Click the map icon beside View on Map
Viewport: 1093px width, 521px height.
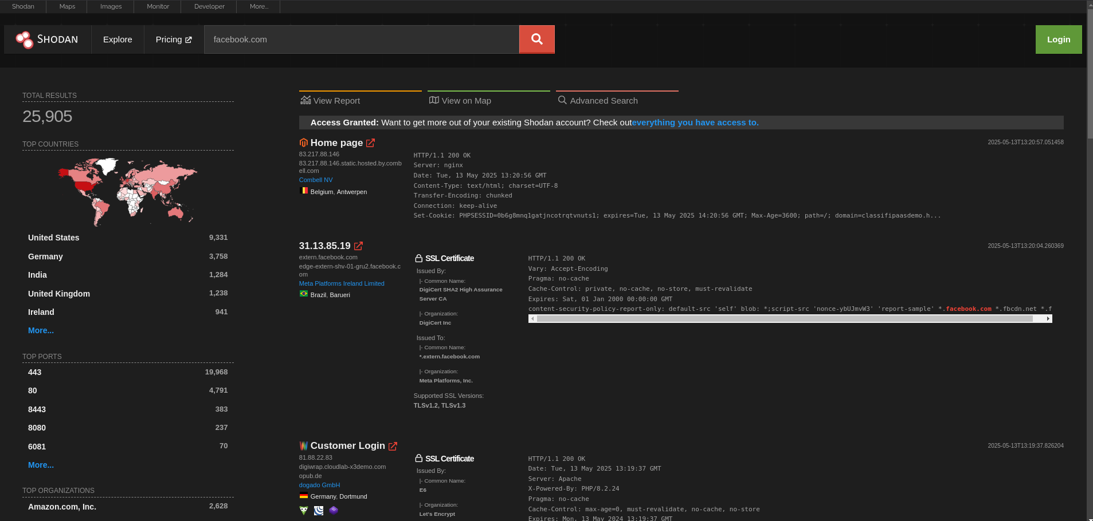434,100
